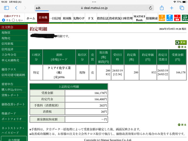Select 信用売建可能銘柄 in the sidebar

click(x=13, y=75)
